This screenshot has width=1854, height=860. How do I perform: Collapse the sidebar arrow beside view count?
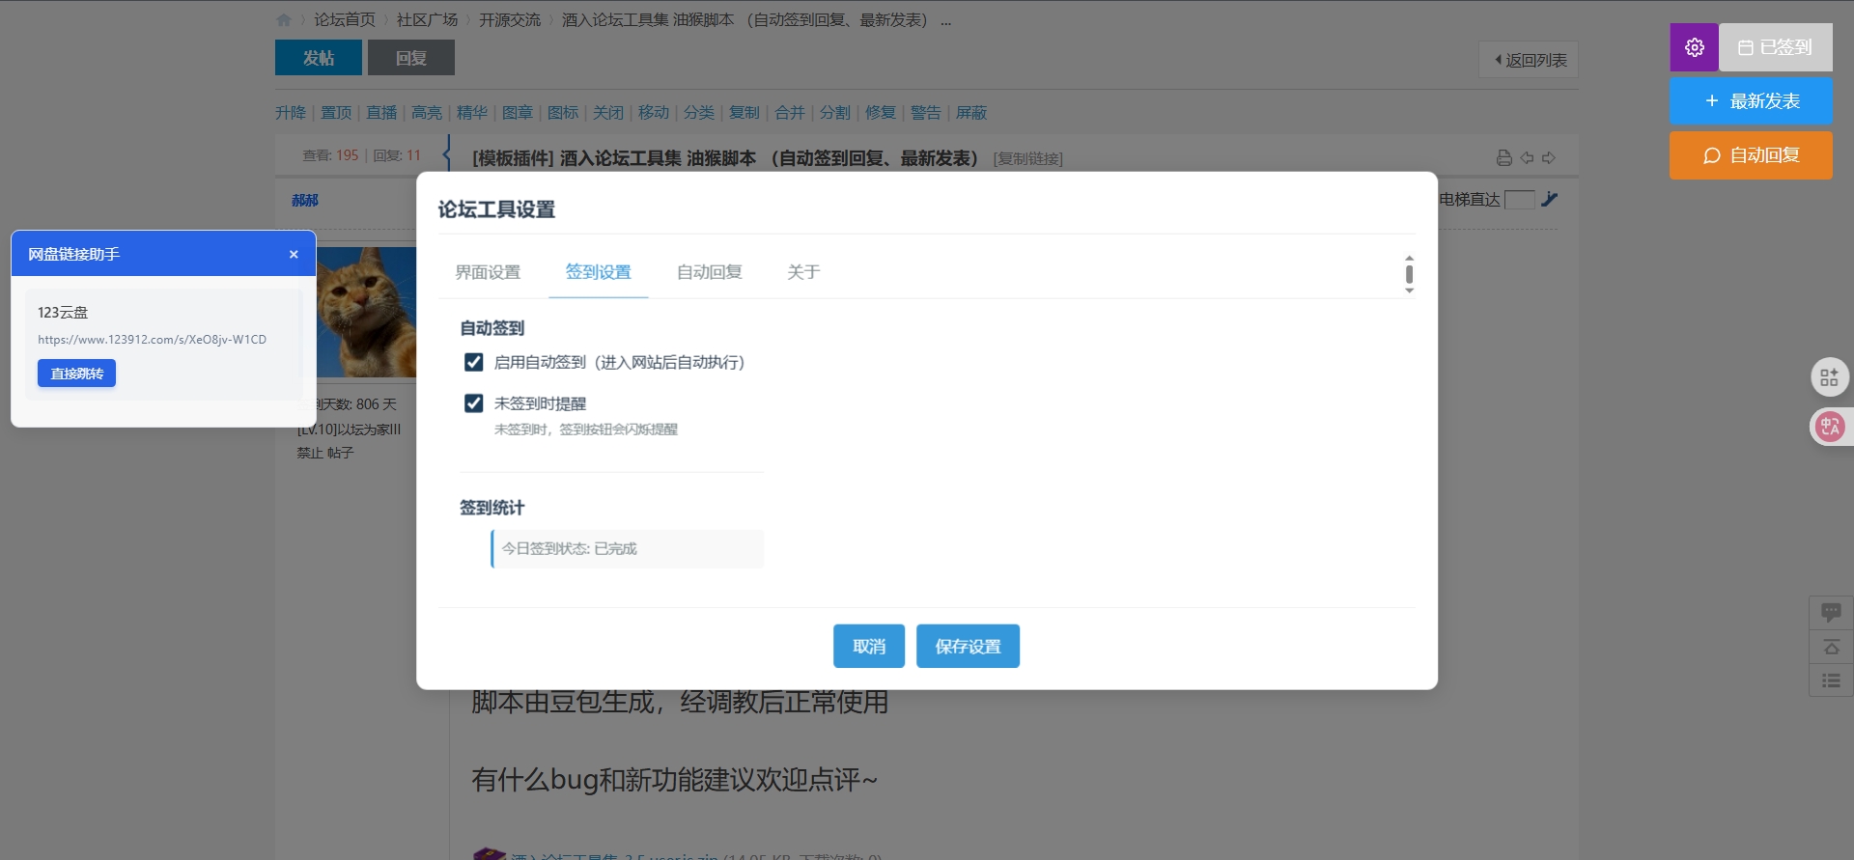447,153
